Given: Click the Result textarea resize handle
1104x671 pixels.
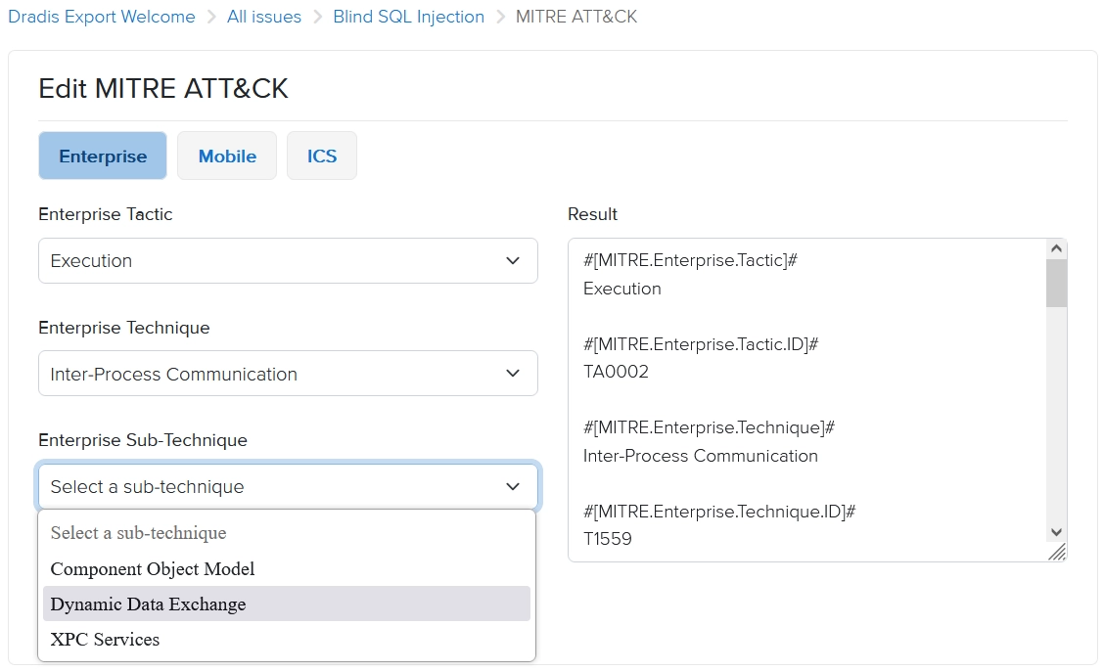Looking at the screenshot, I should [x=1057, y=552].
